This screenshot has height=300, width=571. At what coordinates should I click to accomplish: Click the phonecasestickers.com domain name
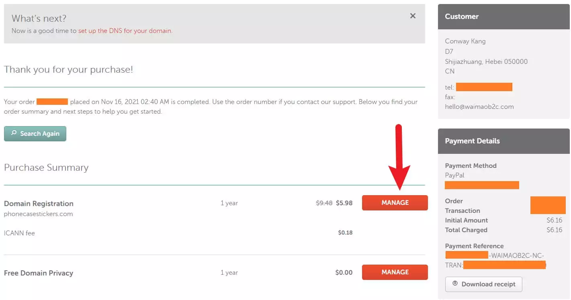(x=38, y=214)
